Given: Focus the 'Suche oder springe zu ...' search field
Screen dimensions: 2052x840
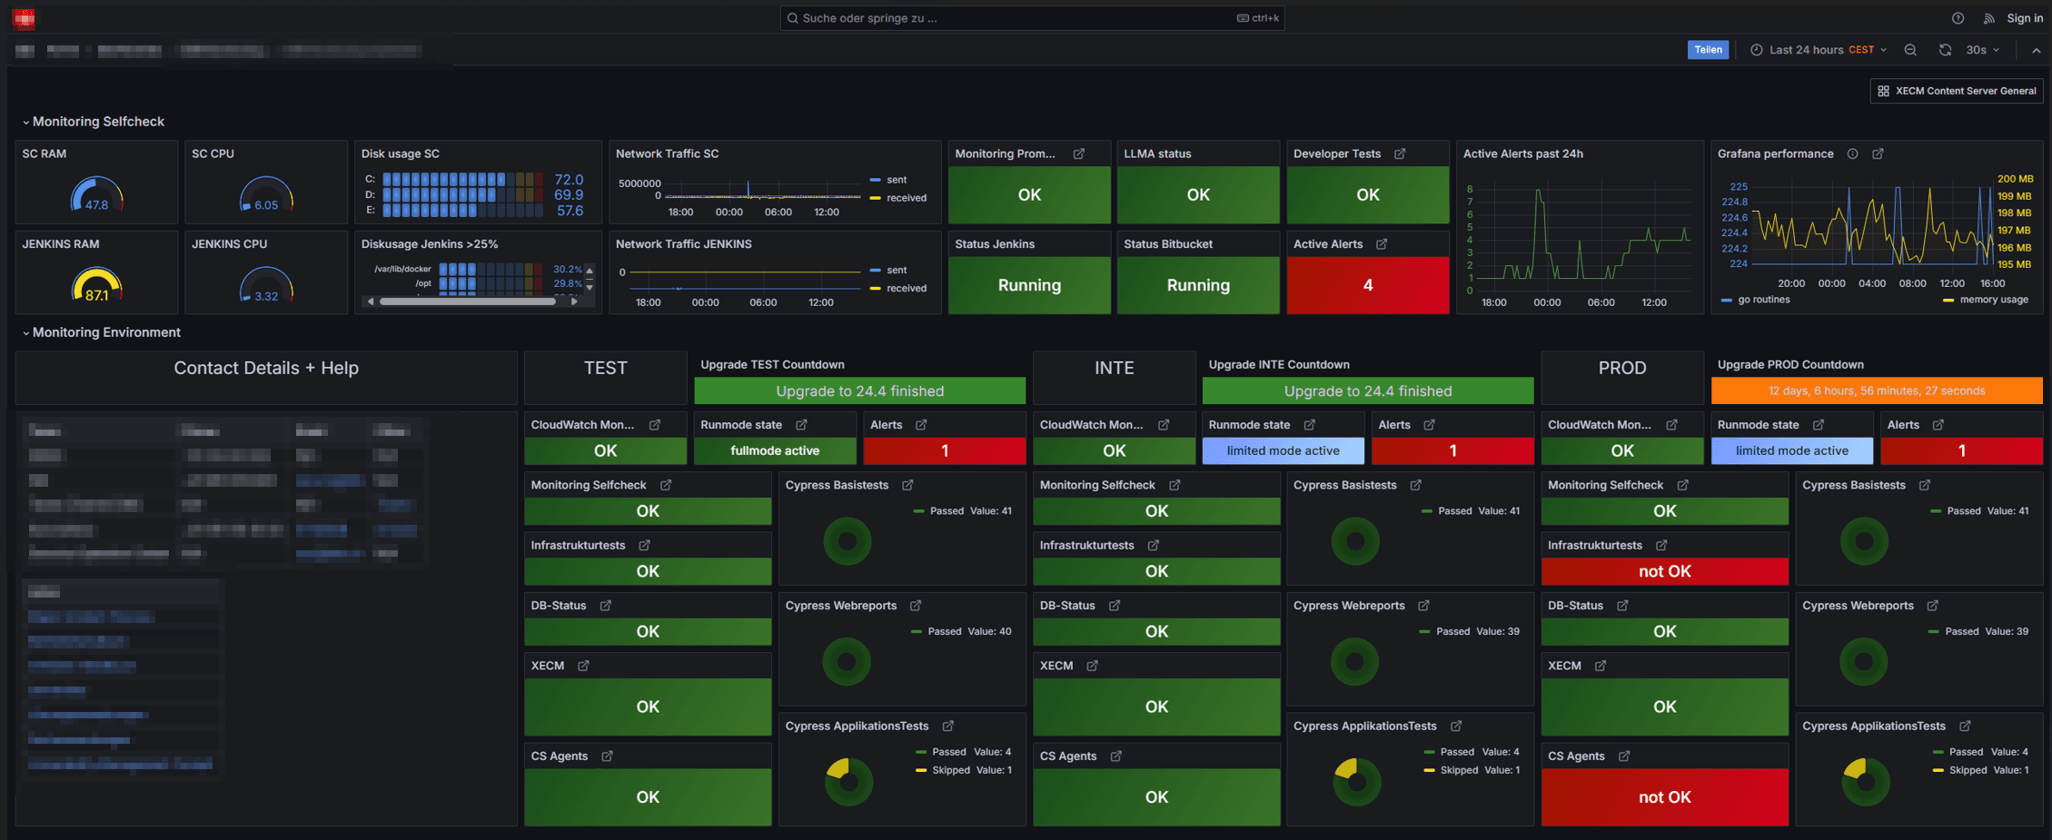Looking at the screenshot, I should coord(1032,18).
